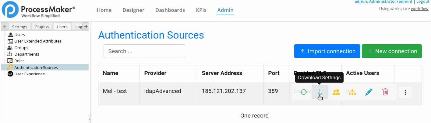Open the three-dot row actions menu
The width and height of the screenshot is (431, 123).
[x=405, y=92]
